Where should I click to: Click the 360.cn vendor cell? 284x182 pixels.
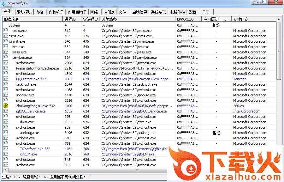pyautogui.click(x=239, y=106)
